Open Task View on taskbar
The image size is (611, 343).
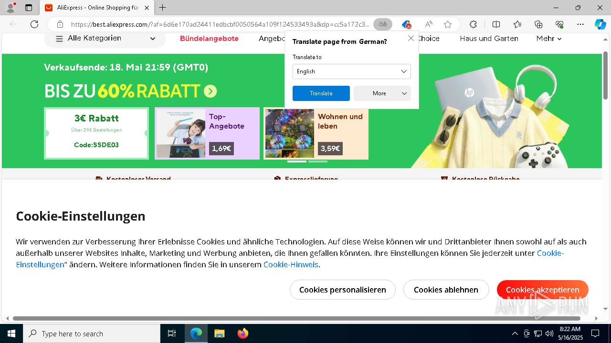click(172, 333)
